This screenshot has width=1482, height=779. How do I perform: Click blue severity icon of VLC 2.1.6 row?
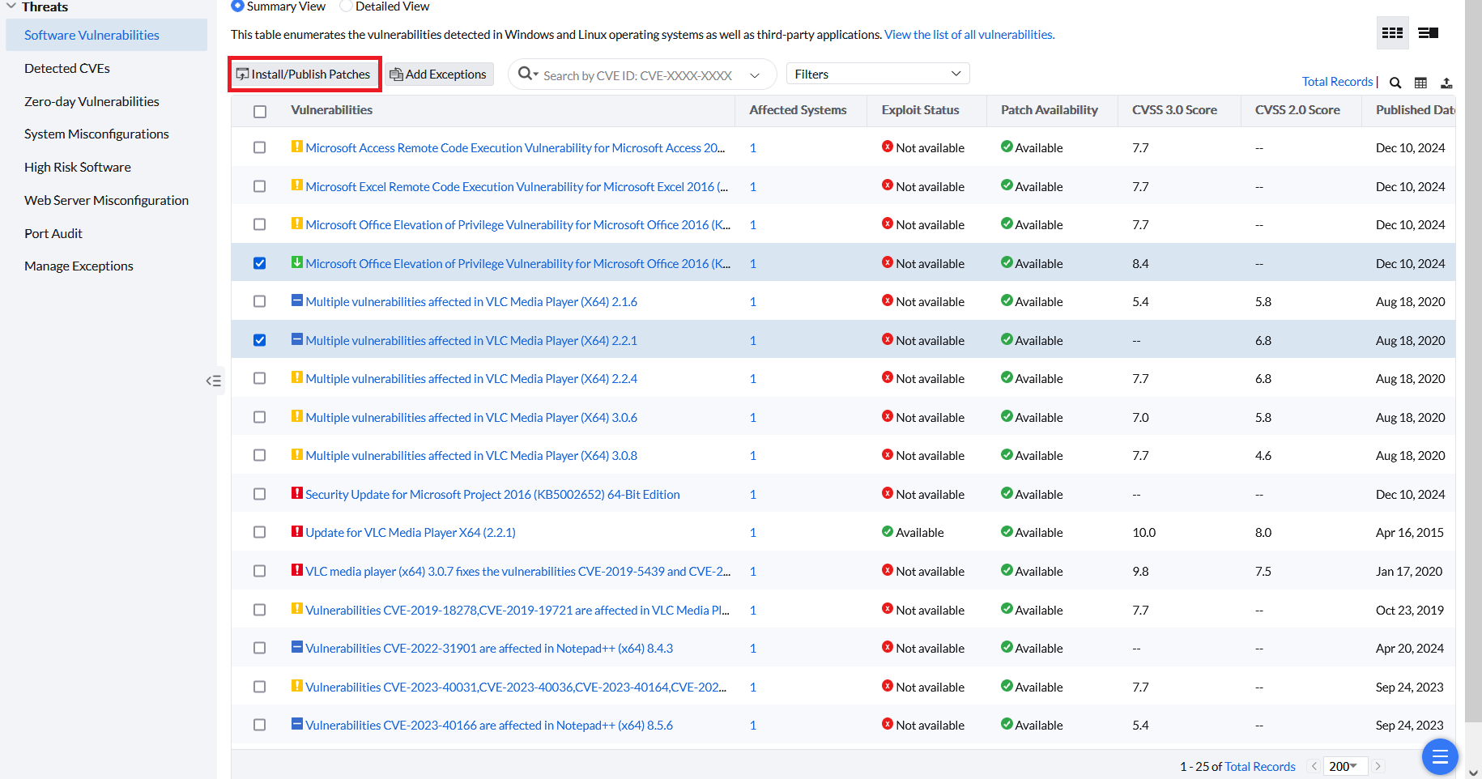point(297,300)
